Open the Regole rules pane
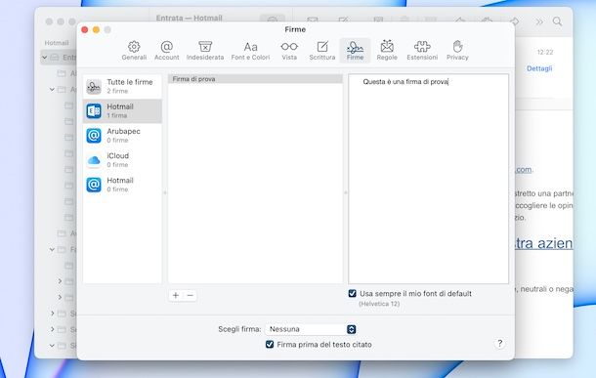 click(x=387, y=51)
